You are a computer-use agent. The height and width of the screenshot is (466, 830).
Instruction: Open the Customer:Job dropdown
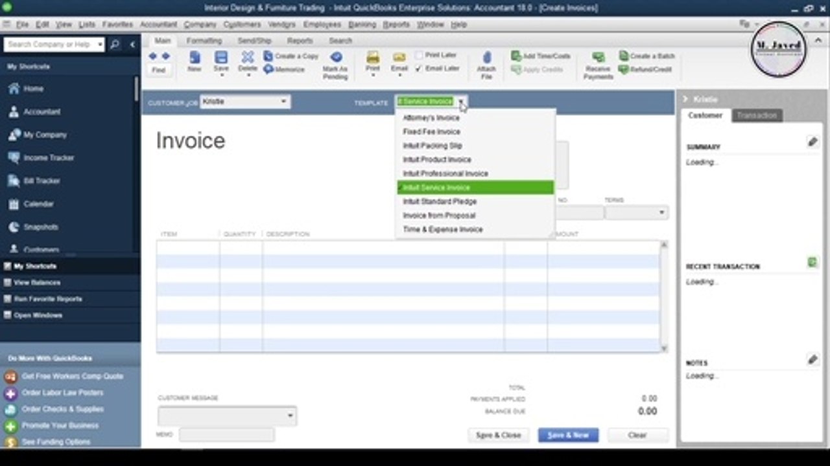[x=283, y=102]
